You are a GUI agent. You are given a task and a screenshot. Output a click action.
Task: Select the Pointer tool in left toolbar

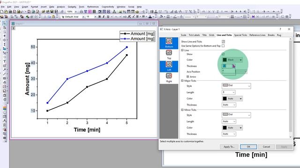[x=4, y=23]
